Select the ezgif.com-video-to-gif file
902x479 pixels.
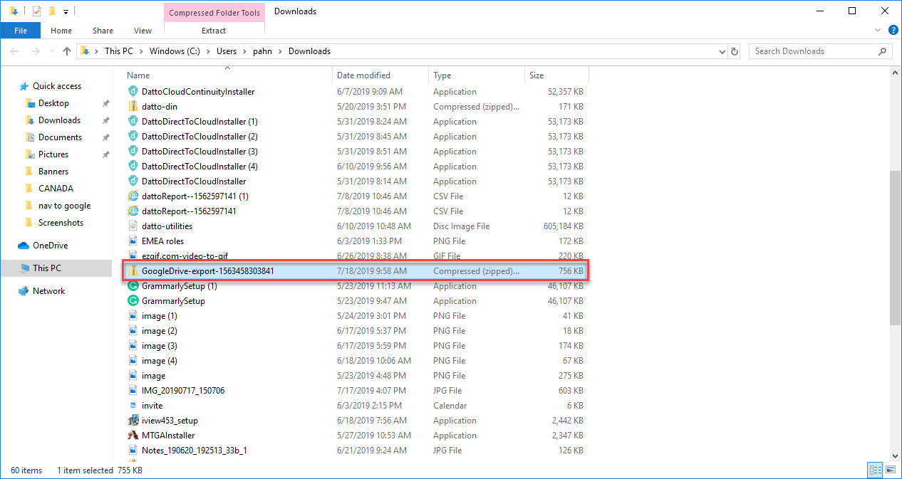coord(356,256)
